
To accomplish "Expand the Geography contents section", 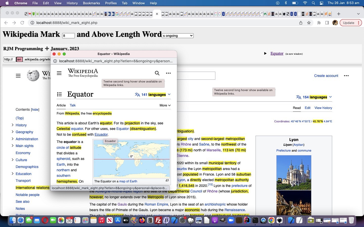I will pyautogui.click(x=12, y=132).
